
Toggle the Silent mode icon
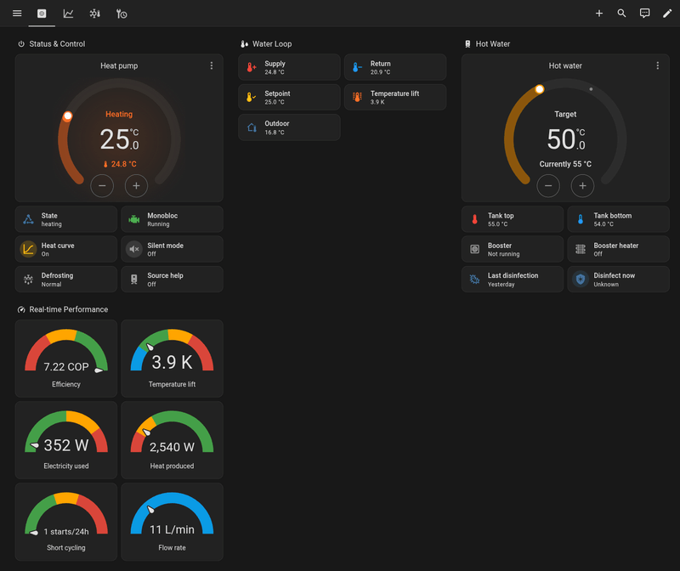[x=134, y=249]
